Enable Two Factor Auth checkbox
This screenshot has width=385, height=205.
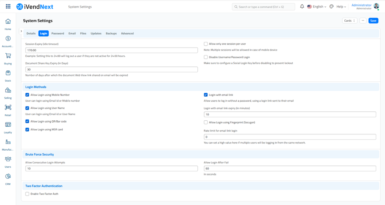tap(27, 194)
